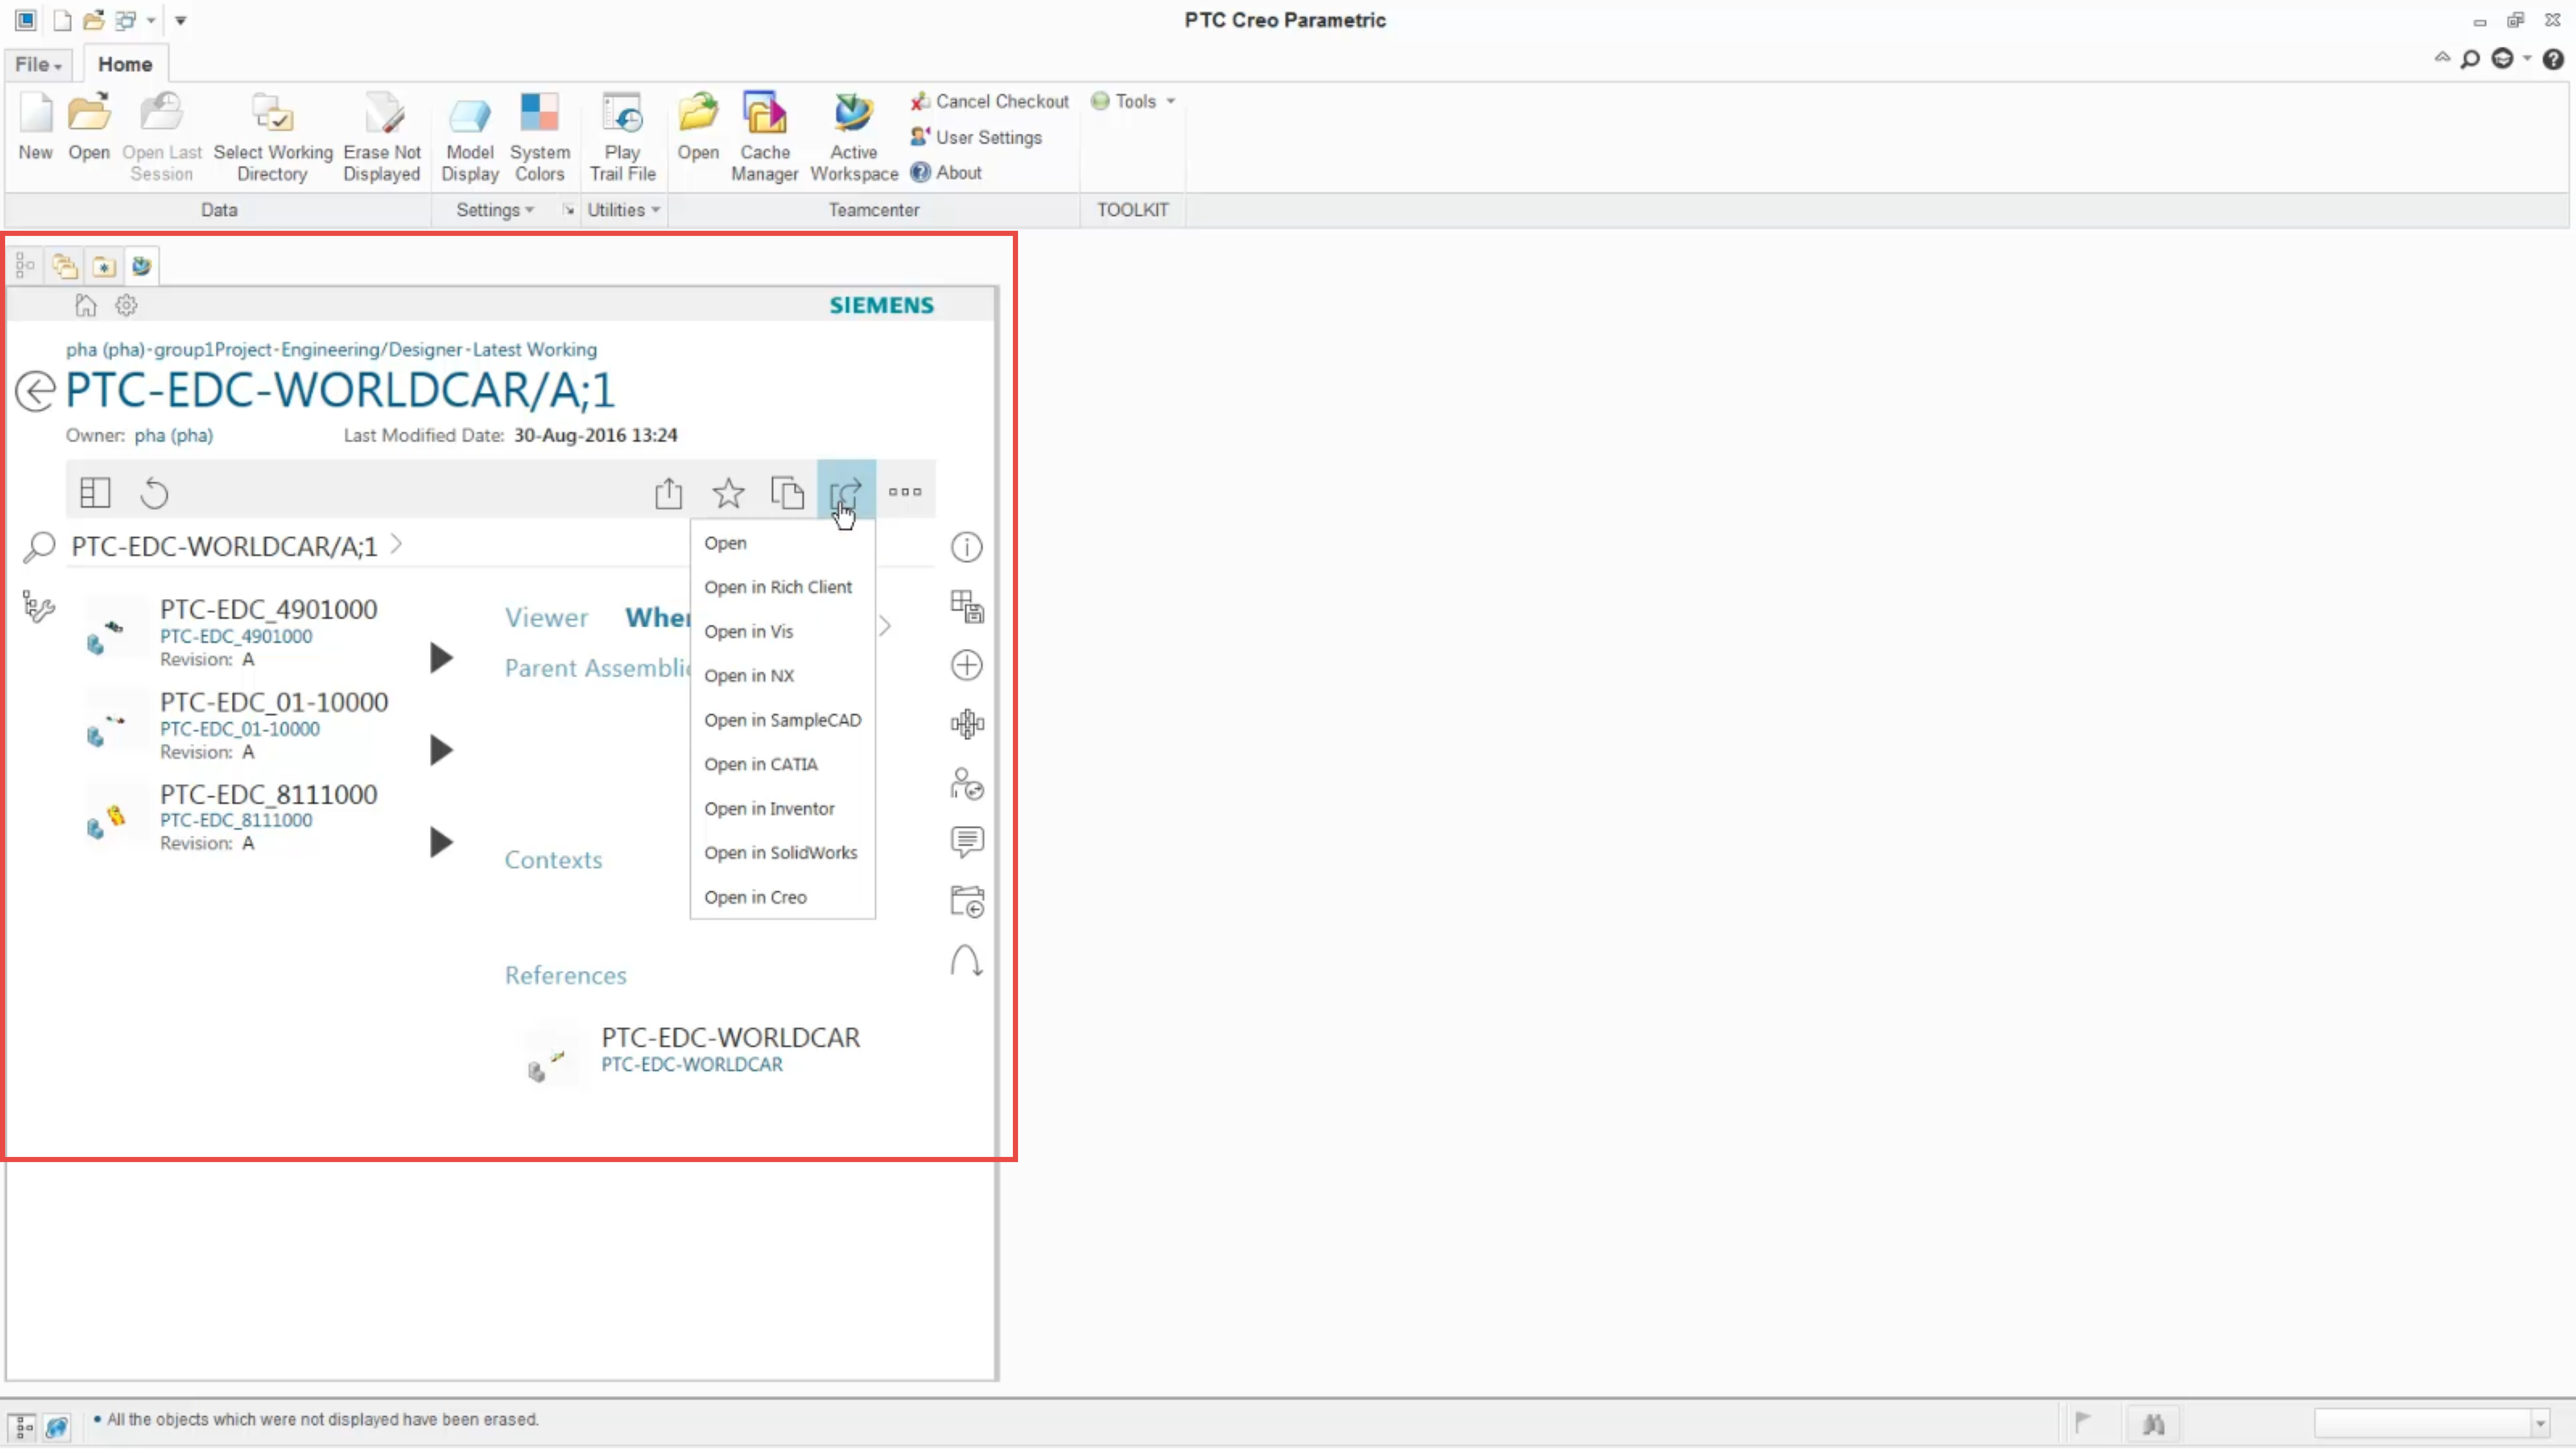2576x1449 pixels.
Task: Click the back arrow beside PTC-EDC-WORLDCAR/A;1
Action: pos(35,391)
